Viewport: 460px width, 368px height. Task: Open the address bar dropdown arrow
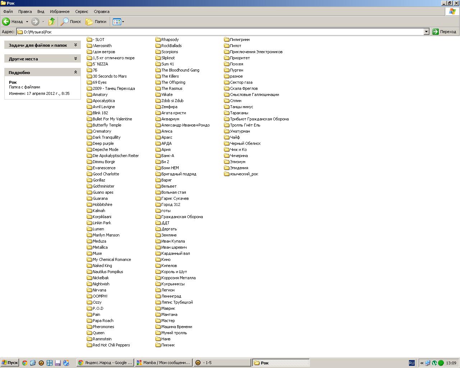(426, 32)
